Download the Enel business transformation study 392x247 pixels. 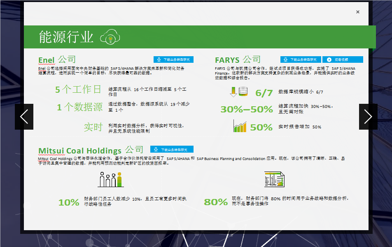tap(173, 59)
